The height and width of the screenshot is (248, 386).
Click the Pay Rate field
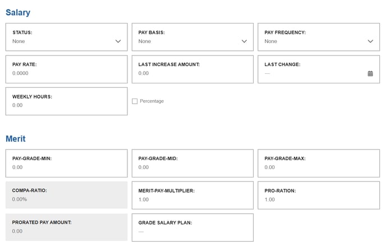66,69
